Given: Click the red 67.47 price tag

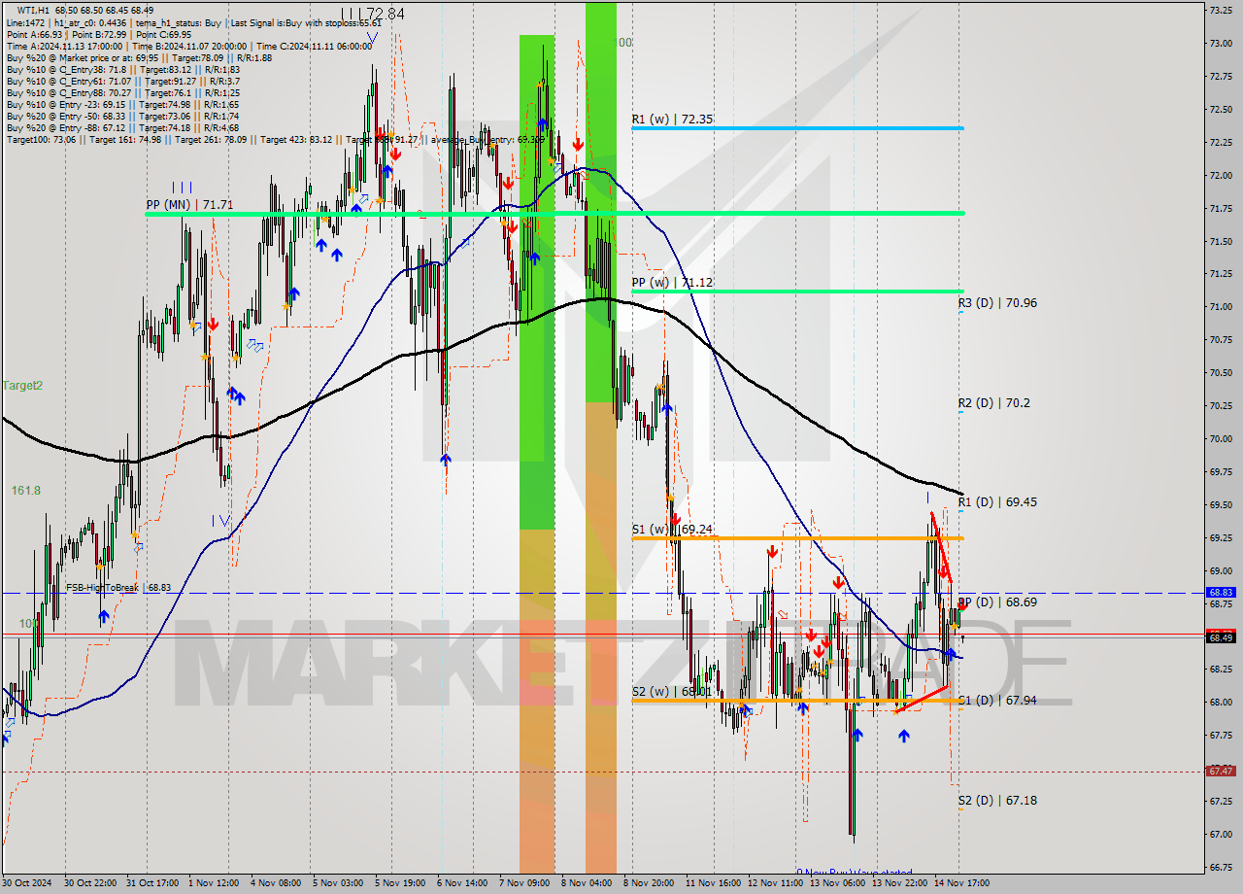Looking at the screenshot, I should click(x=1221, y=771).
